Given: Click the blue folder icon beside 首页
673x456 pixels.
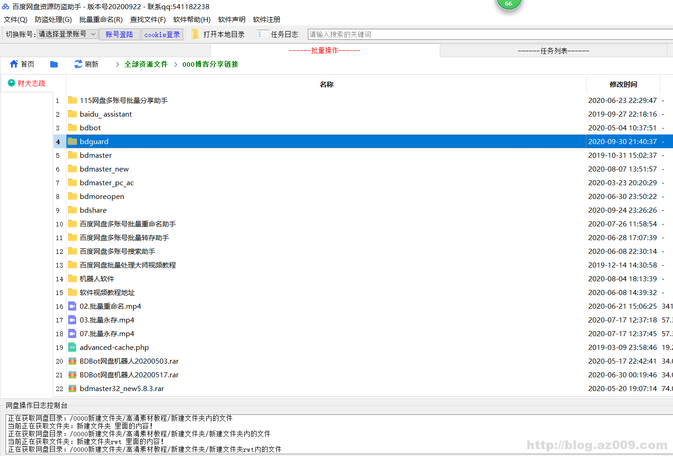Looking at the screenshot, I should coord(54,64).
